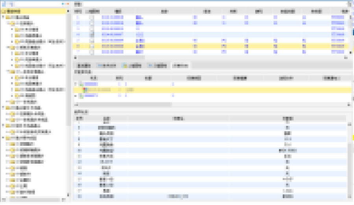The image size is (354, 205).
Task: Select the highlighted root node of the folder tree
Action: [33, 11]
